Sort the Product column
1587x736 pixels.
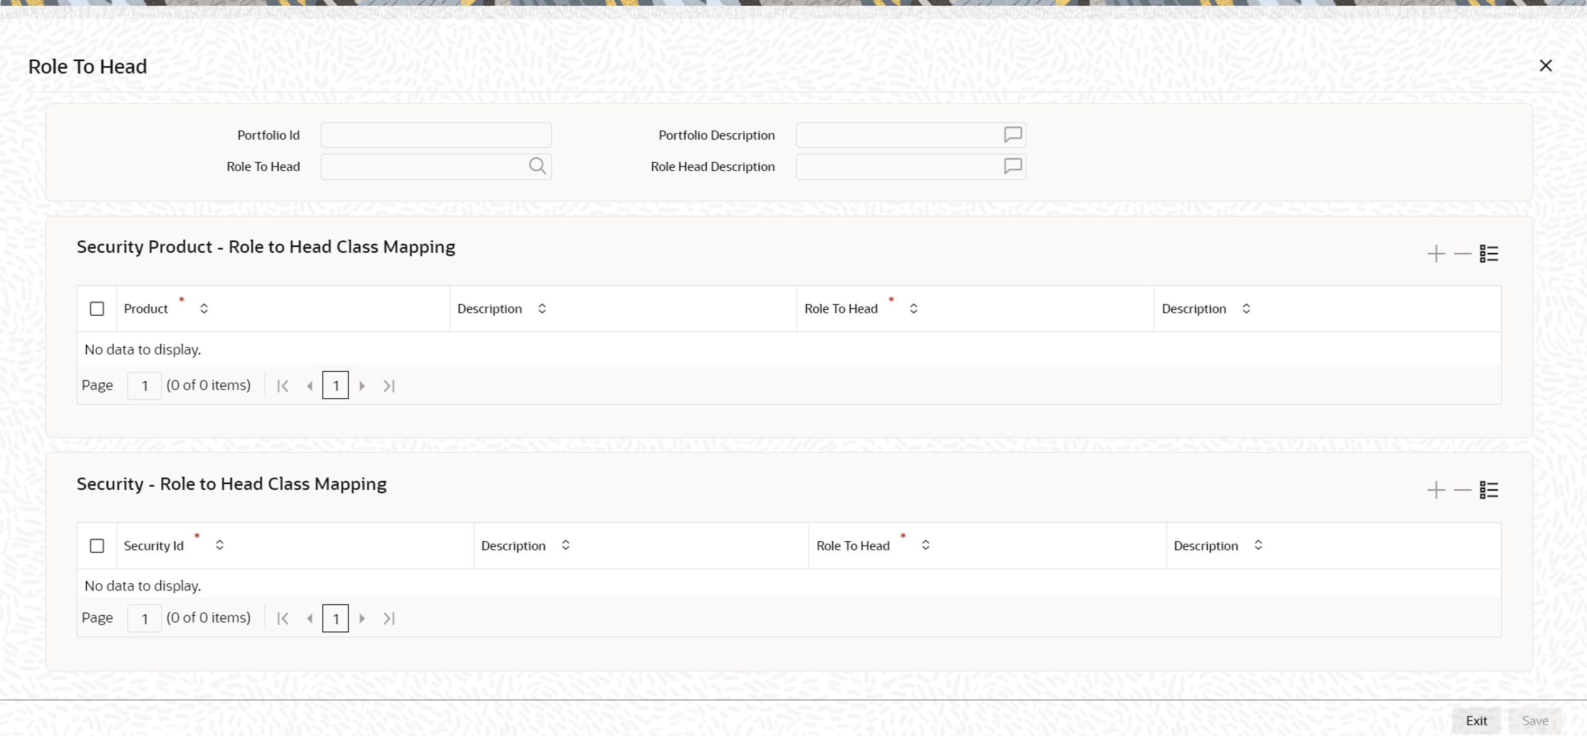click(x=204, y=309)
